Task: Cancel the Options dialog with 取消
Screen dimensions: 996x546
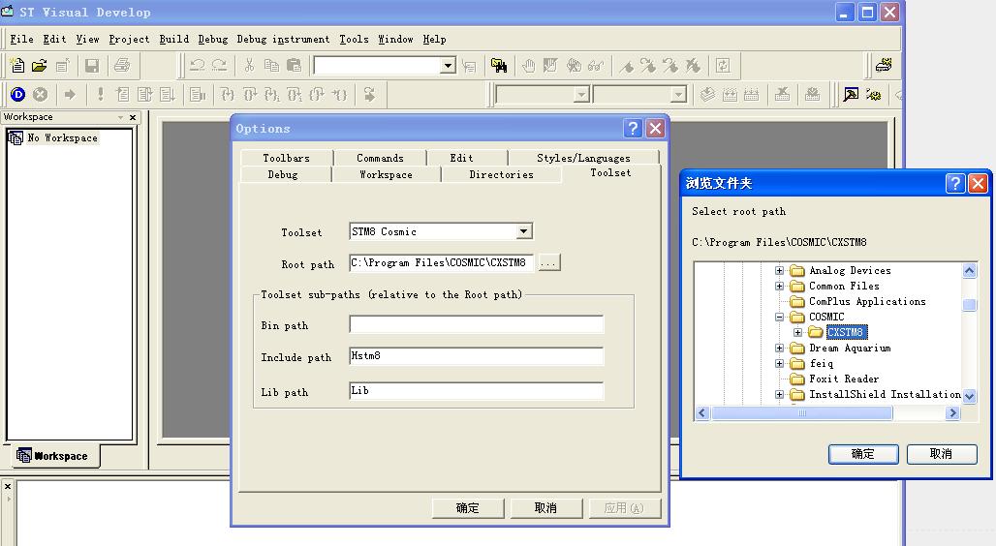Action: pos(545,508)
